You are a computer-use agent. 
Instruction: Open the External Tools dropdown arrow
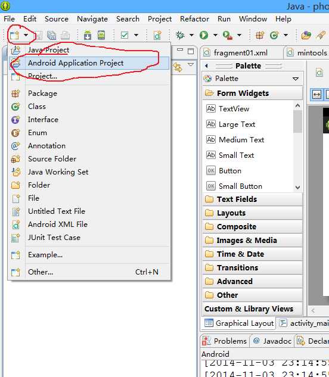click(x=239, y=35)
